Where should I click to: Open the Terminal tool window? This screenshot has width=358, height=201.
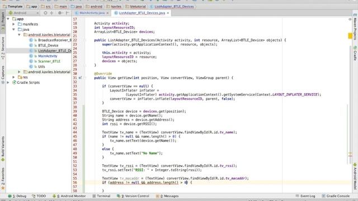coord(101,196)
